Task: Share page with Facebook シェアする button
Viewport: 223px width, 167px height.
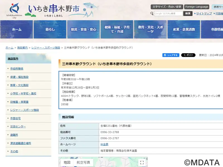Action: (x=171, y=55)
